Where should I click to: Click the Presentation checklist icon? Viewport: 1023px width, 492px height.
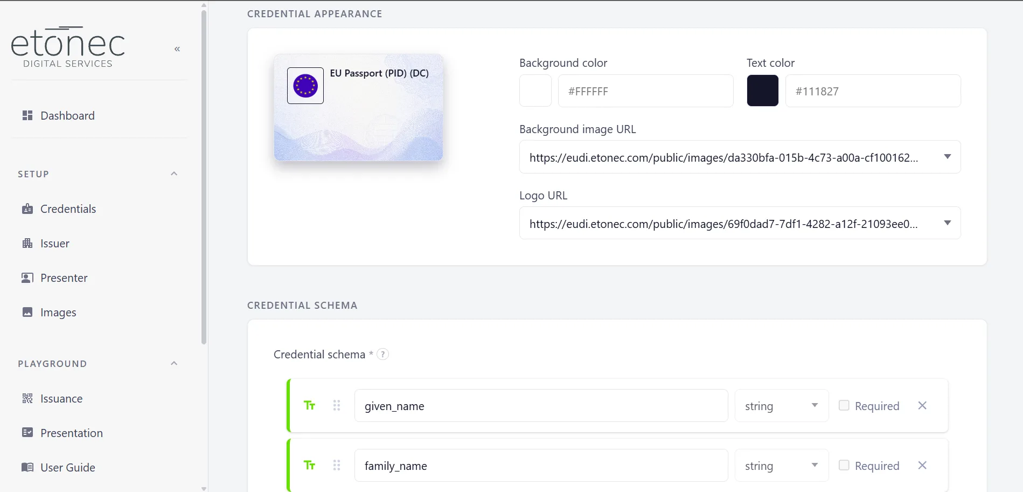click(27, 433)
